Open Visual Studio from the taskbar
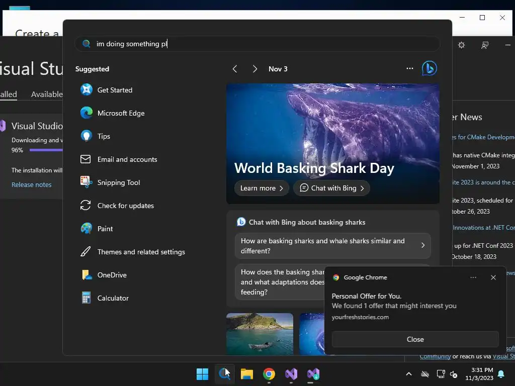Screen dimensions: 515x386 tap(291, 374)
